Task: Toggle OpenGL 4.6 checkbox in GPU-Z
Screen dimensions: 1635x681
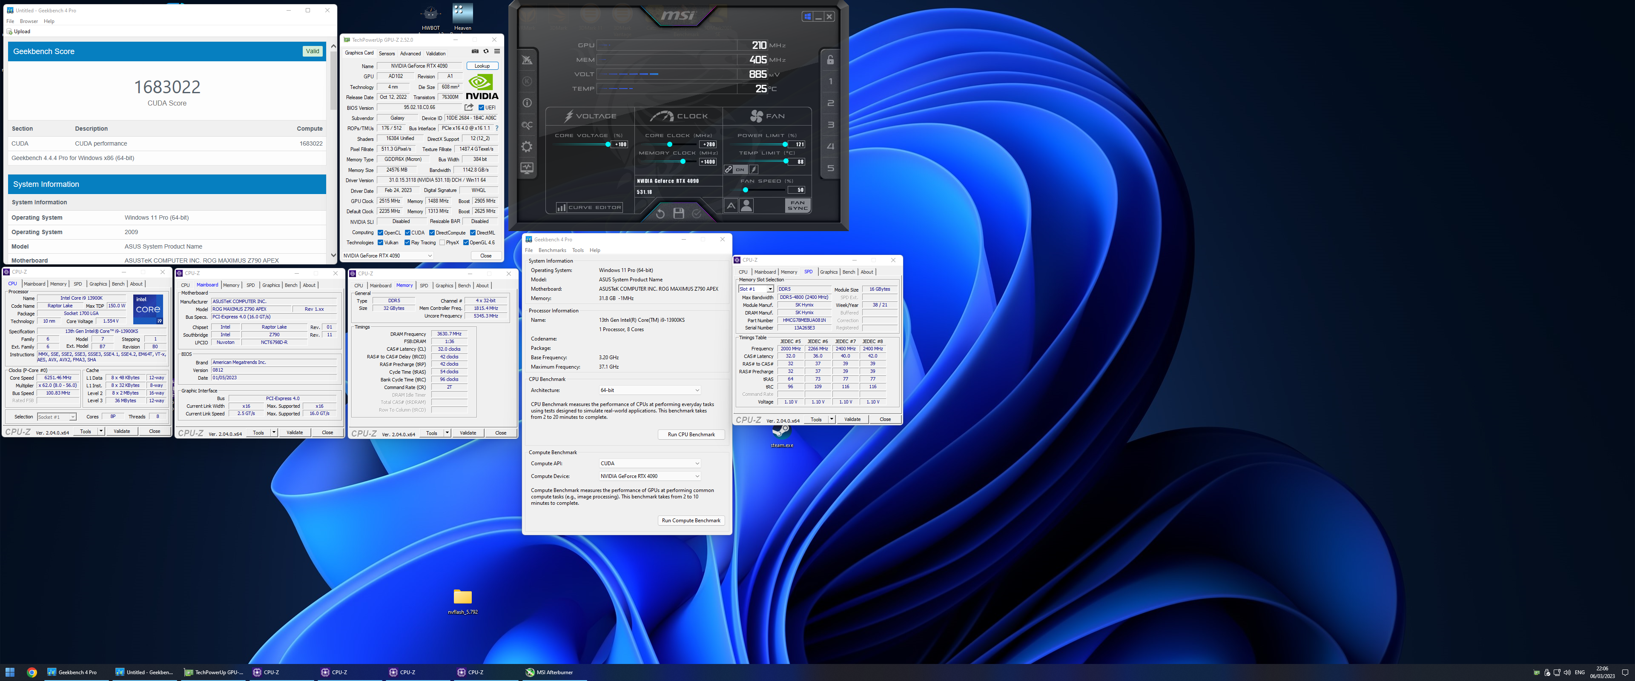Action: (466, 243)
